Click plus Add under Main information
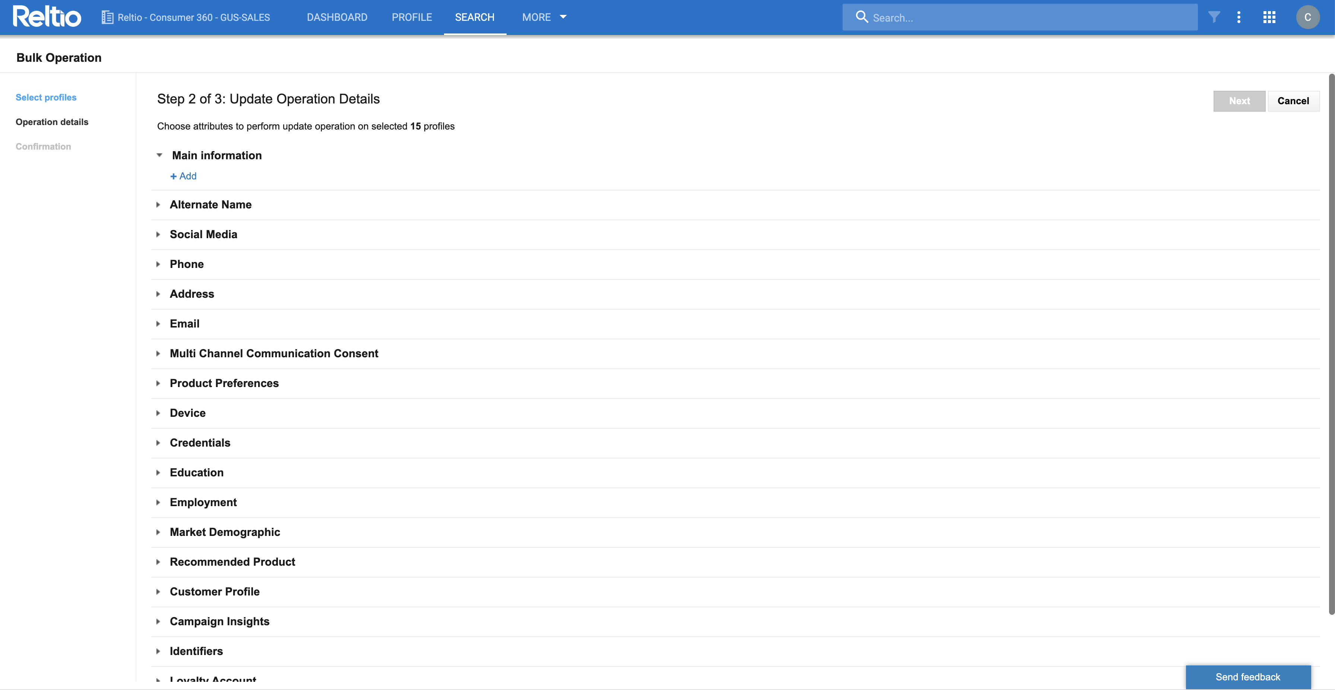The height and width of the screenshot is (690, 1335). click(184, 176)
